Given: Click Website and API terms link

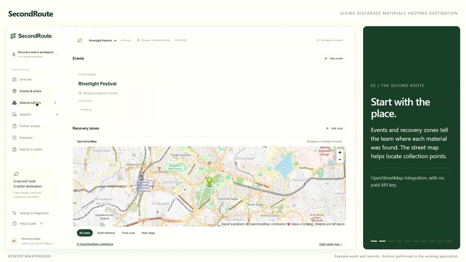Looking at the screenshot, I should [330, 224].
